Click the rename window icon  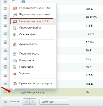point(15,54)
